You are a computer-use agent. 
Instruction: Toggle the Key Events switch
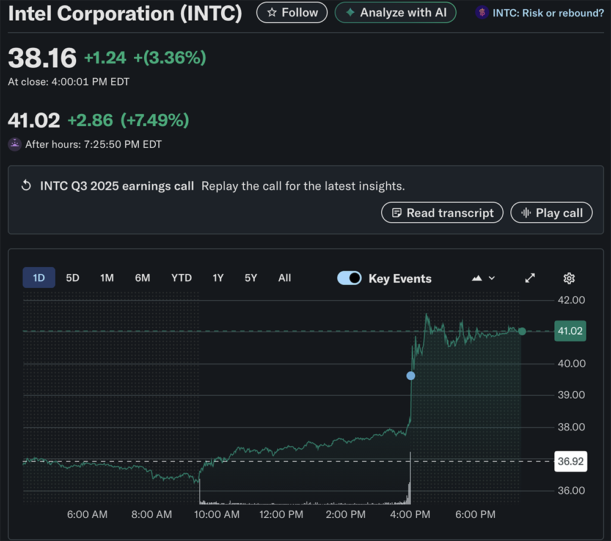349,278
